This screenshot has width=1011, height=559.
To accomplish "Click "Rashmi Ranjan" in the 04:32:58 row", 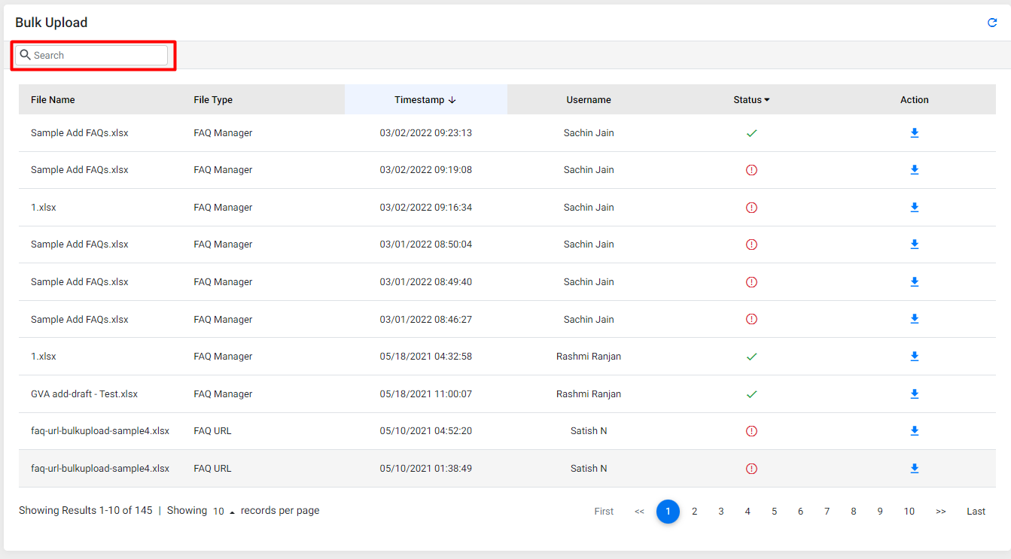I will click(x=589, y=357).
